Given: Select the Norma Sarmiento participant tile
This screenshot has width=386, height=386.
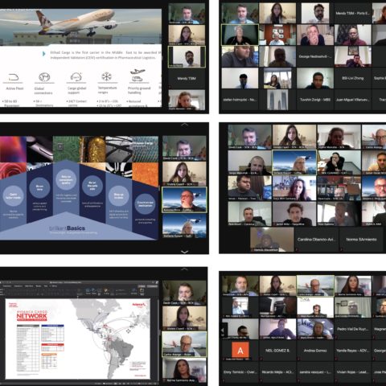Looking at the screenshot, I should [361, 240].
